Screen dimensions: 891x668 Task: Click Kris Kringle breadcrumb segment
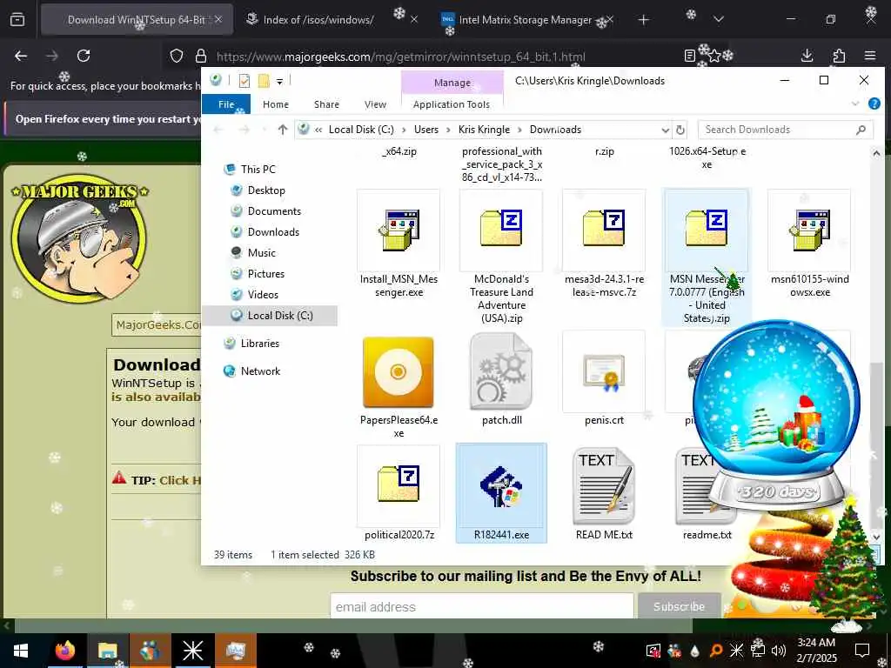484,130
